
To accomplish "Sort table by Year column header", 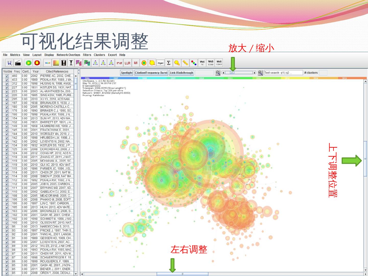I will click(36, 72).
